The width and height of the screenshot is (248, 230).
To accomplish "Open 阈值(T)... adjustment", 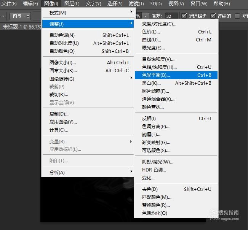I will point(176,135).
